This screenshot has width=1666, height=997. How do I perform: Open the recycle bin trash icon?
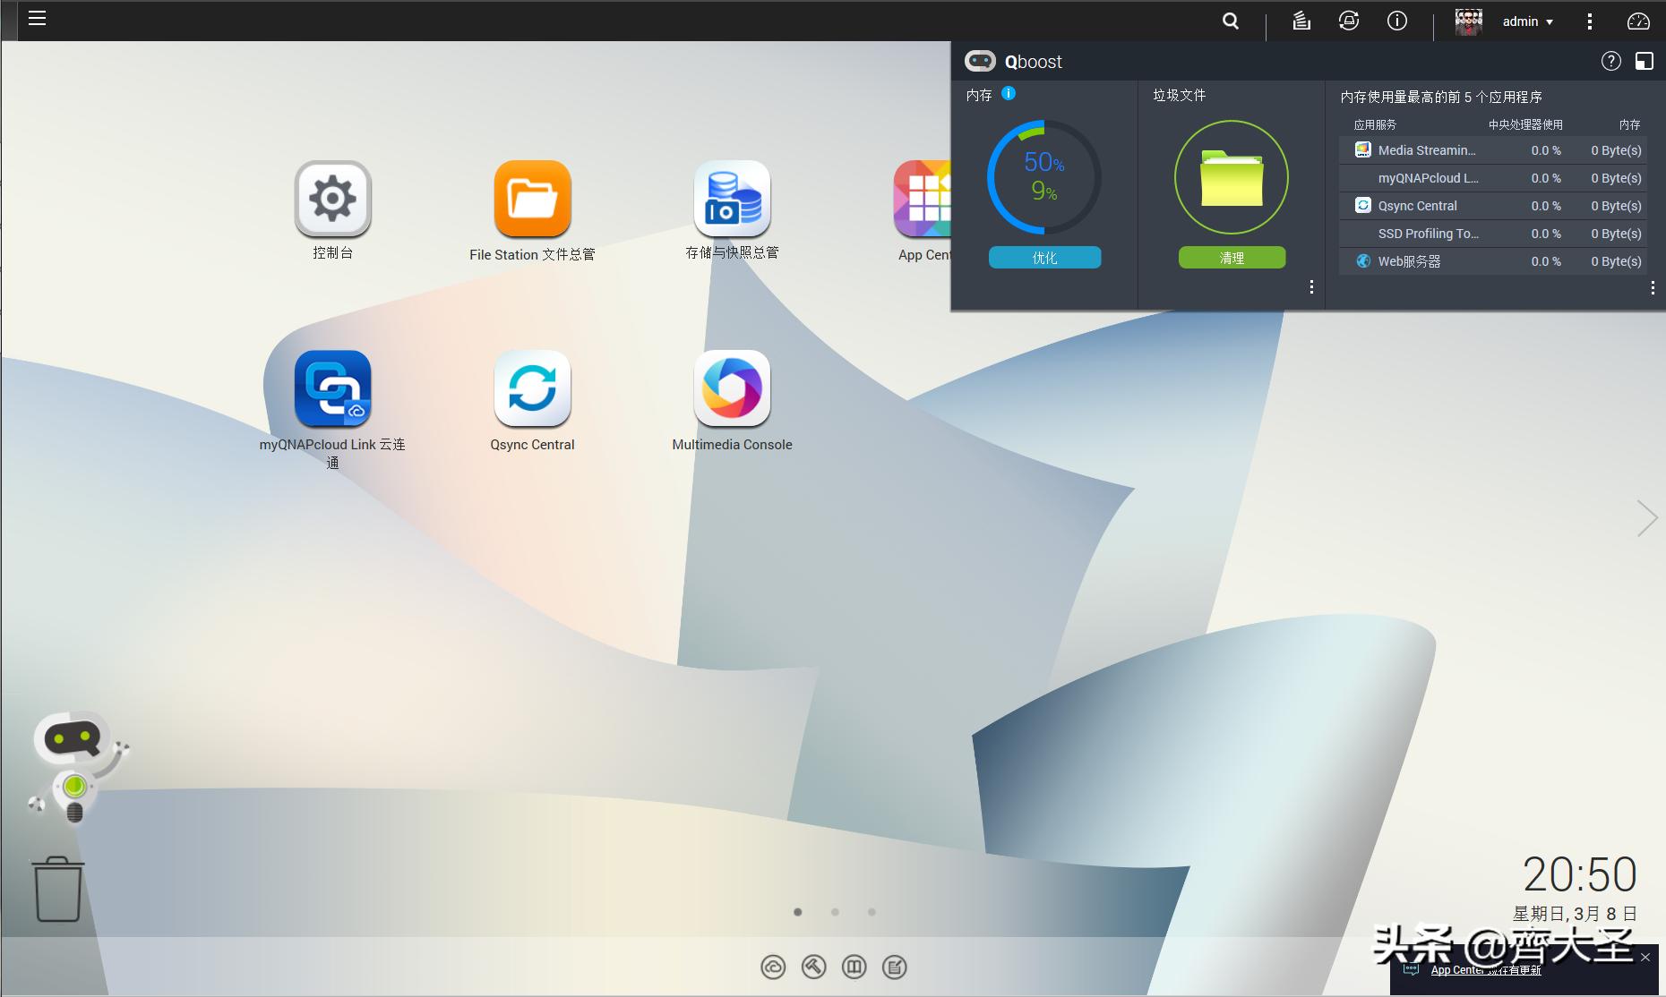pos(58,889)
